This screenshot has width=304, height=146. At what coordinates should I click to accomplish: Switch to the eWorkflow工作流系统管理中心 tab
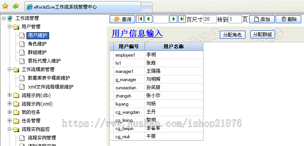tap(83, 7)
